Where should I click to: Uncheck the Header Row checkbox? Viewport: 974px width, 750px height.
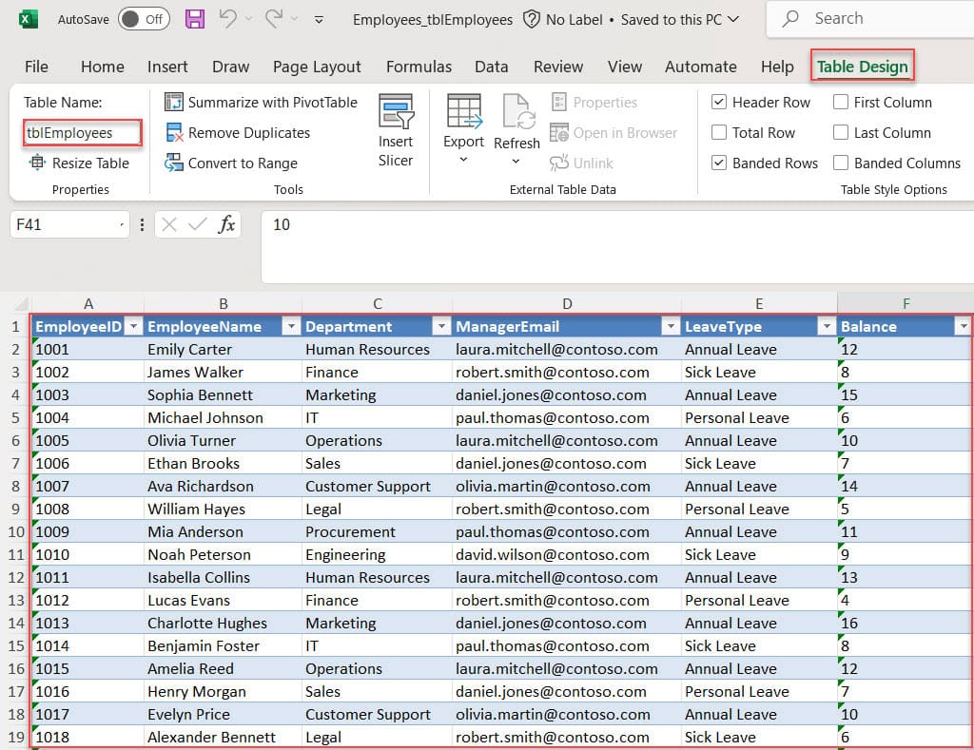pos(719,102)
